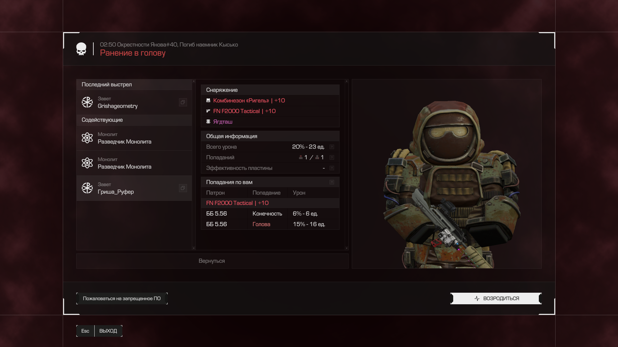Click Содействующие section header
This screenshot has height=347, width=618.
click(134, 120)
